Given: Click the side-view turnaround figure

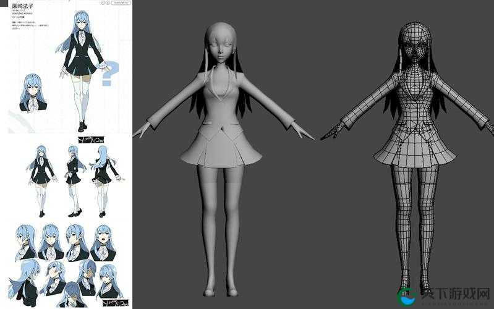Looking at the screenshot, I should click(x=75, y=181).
